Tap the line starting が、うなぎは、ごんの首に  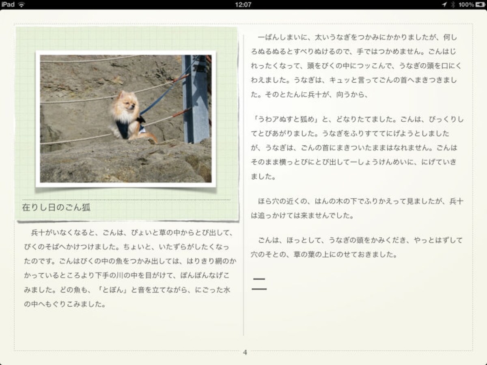pos(354,148)
